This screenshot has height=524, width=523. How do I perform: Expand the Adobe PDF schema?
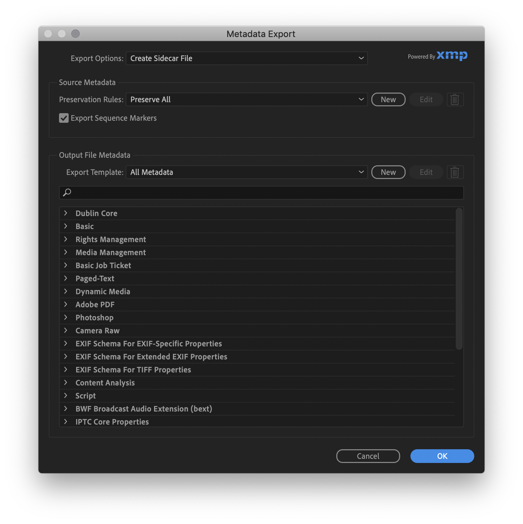[66, 304]
